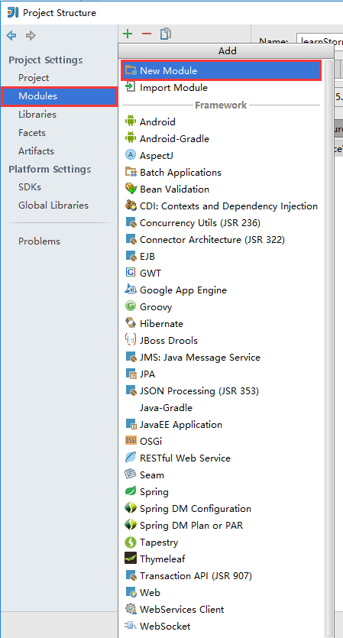This screenshot has height=638, width=343.
Task: Show the Problems list
Action: (x=39, y=241)
